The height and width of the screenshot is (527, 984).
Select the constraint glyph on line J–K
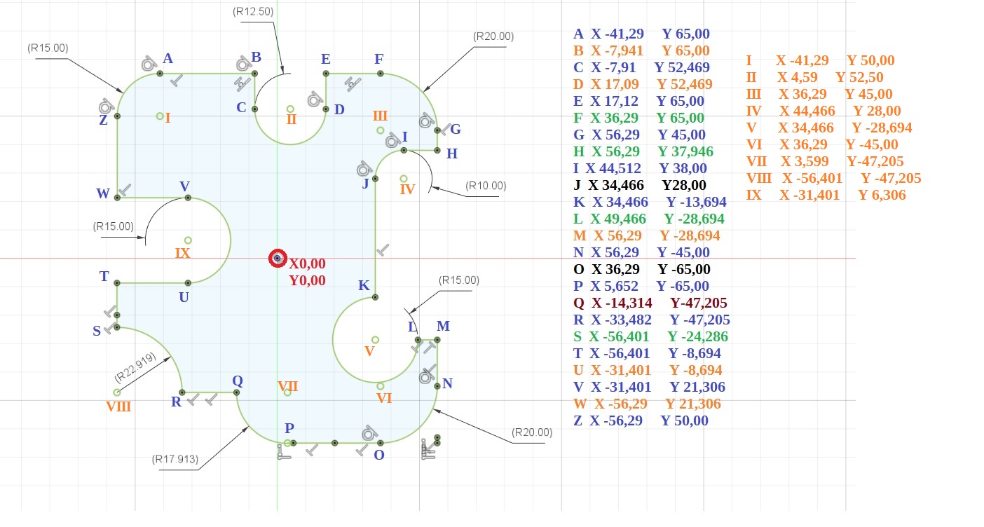[383, 249]
